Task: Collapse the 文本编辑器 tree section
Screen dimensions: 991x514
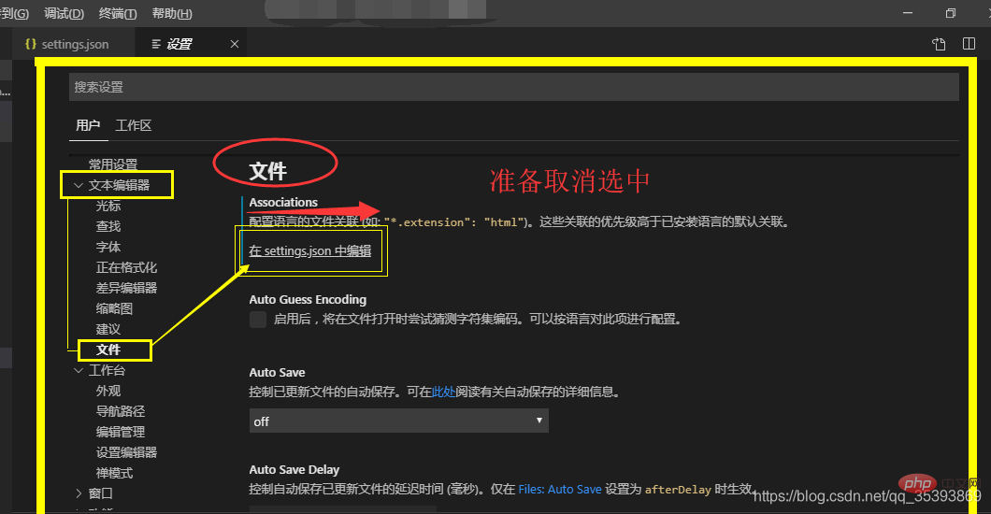Action: [78, 185]
